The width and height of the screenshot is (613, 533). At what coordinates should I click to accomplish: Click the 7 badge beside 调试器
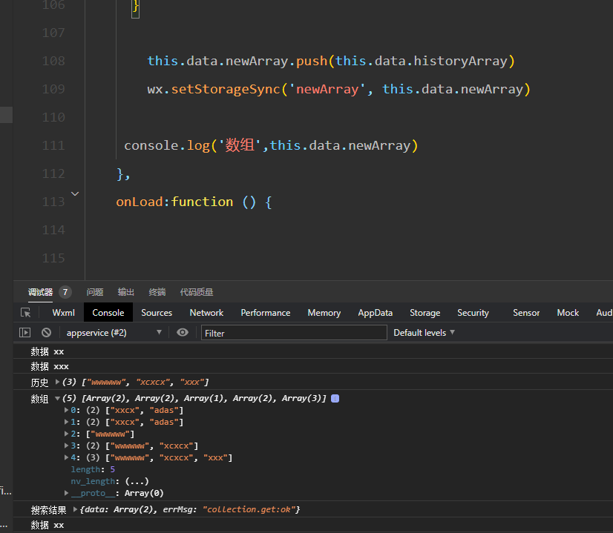pyautogui.click(x=65, y=292)
